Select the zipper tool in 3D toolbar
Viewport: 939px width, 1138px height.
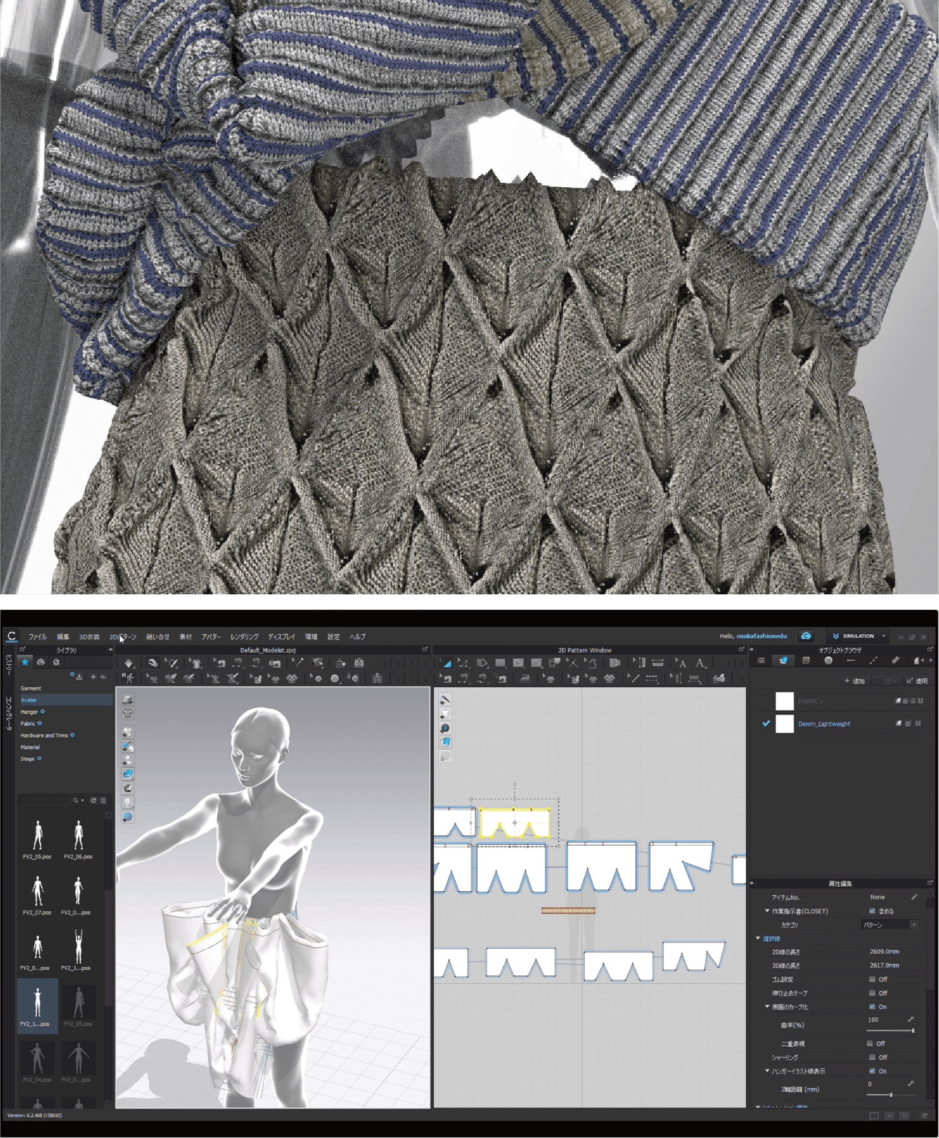tap(377, 679)
